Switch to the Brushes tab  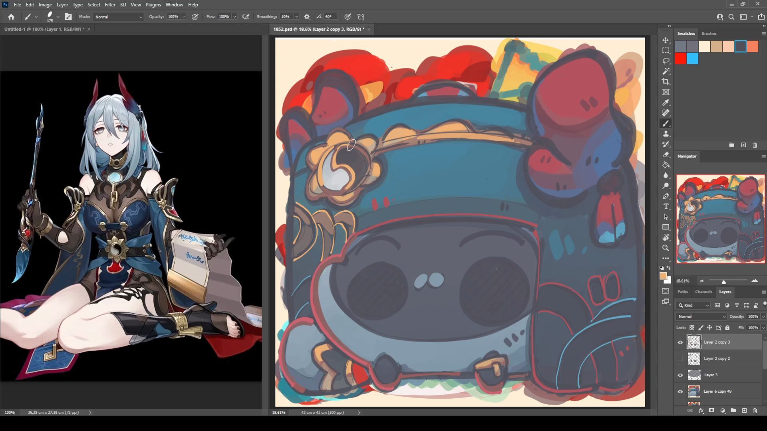tap(709, 34)
